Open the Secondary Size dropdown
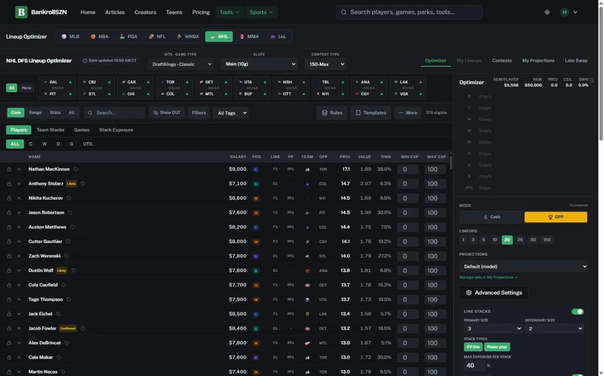The image size is (604, 376). coord(554,328)
